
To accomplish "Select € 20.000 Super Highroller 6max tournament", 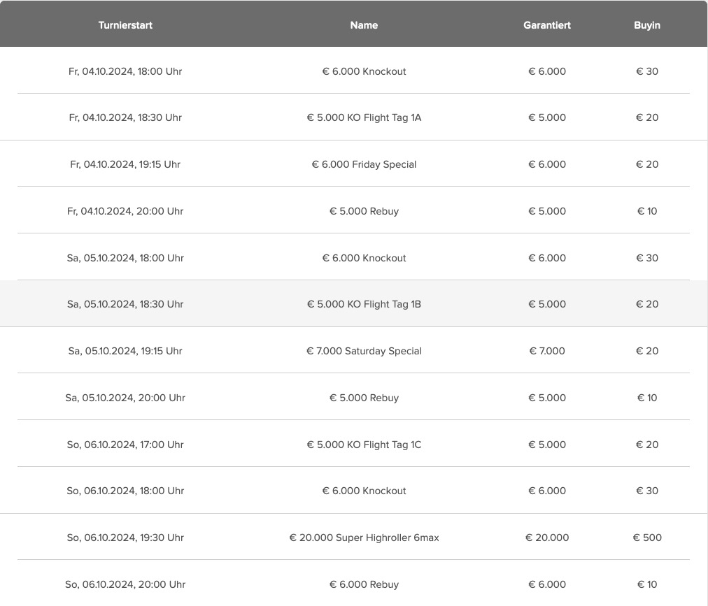I will [364, 538].
